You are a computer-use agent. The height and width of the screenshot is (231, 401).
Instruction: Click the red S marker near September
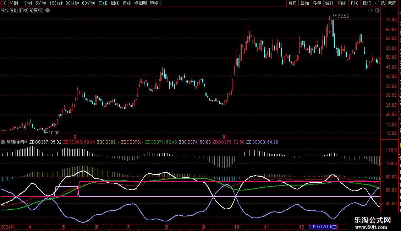coord(224,137)
